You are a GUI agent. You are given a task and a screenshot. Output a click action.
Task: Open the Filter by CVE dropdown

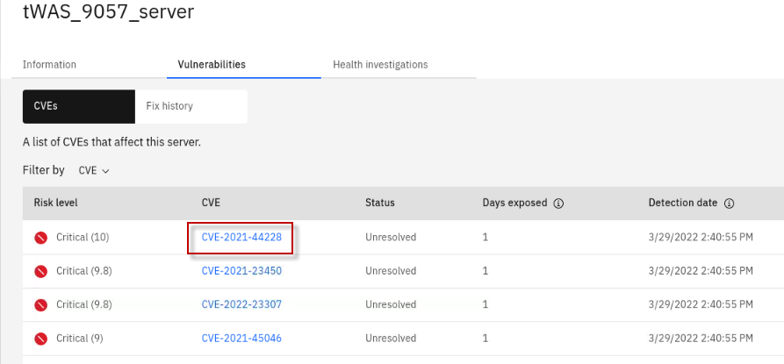click(x=94, y=170)
